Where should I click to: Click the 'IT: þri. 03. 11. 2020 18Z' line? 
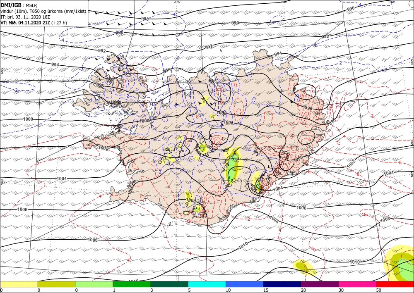(26, 17)
